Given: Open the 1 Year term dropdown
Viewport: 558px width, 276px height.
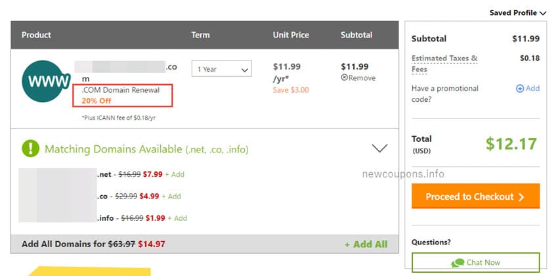Looking at the screenshot, I should (x=222, y=69).
